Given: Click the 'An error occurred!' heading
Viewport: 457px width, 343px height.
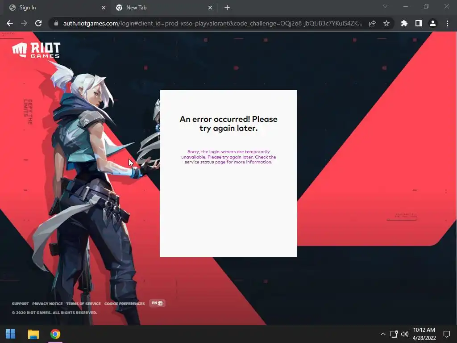Looking at the screenshot, I should [228, 124].
